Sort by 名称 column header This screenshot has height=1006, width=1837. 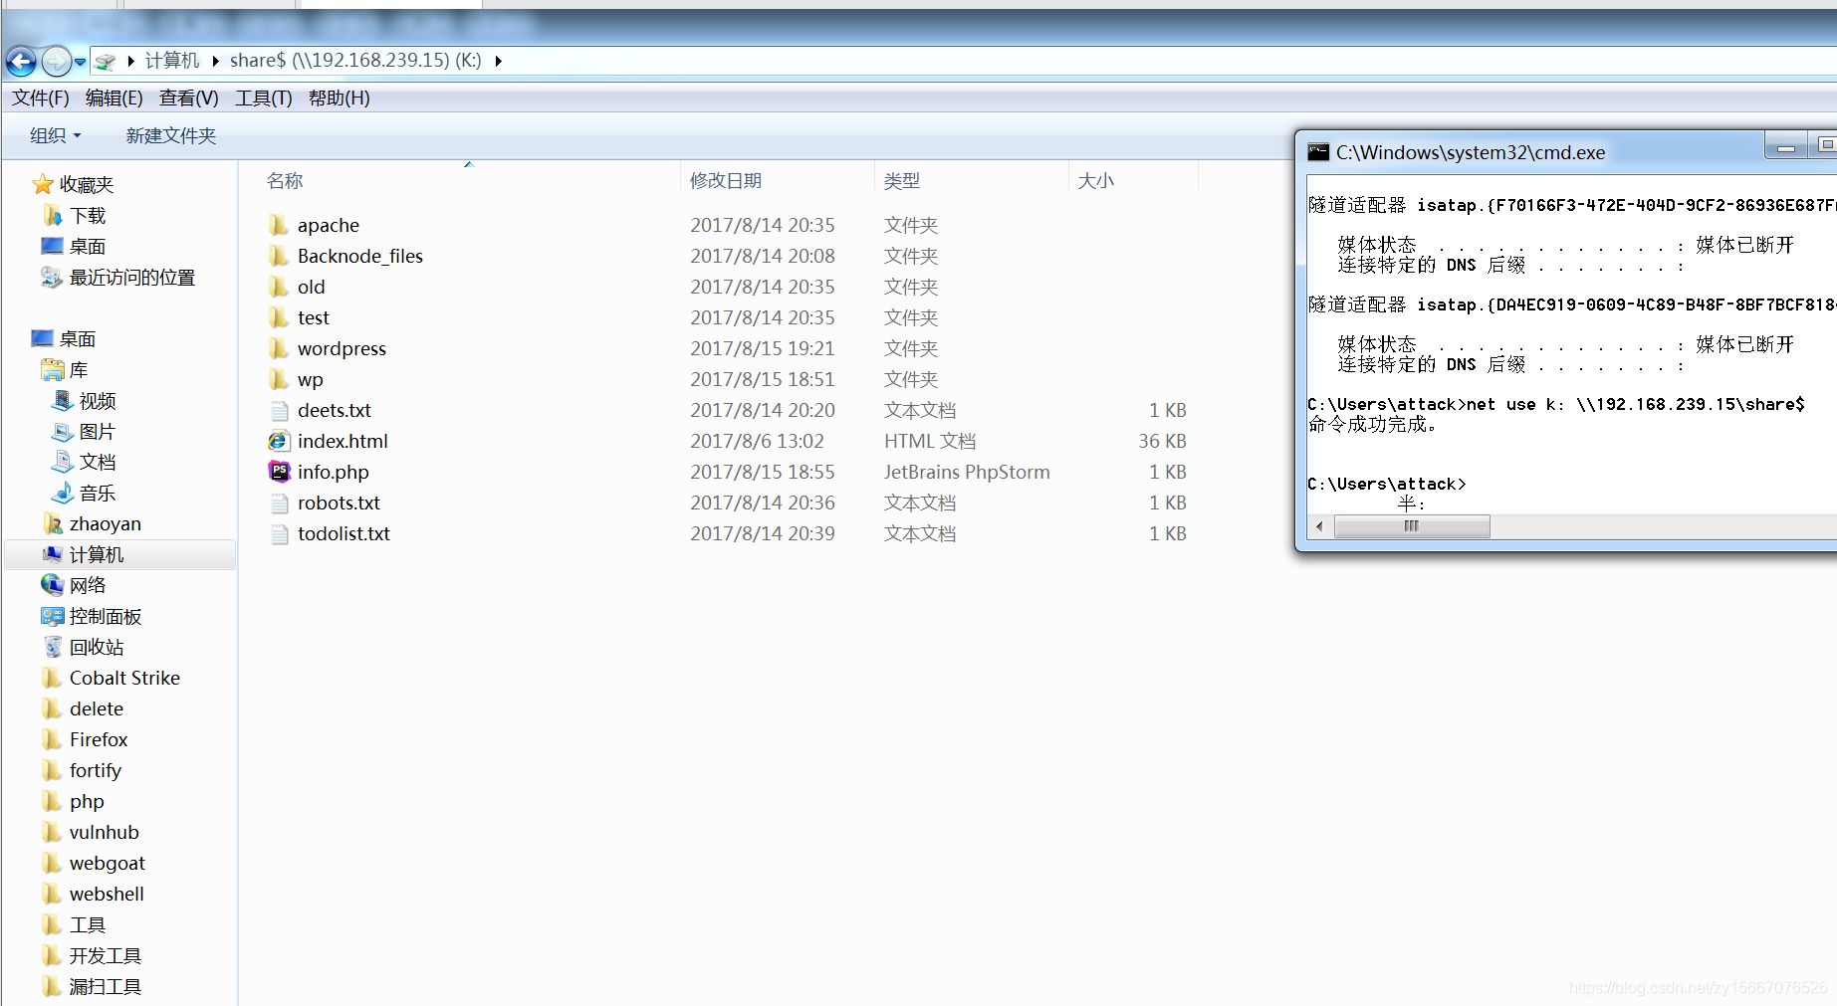pos(285,180)
